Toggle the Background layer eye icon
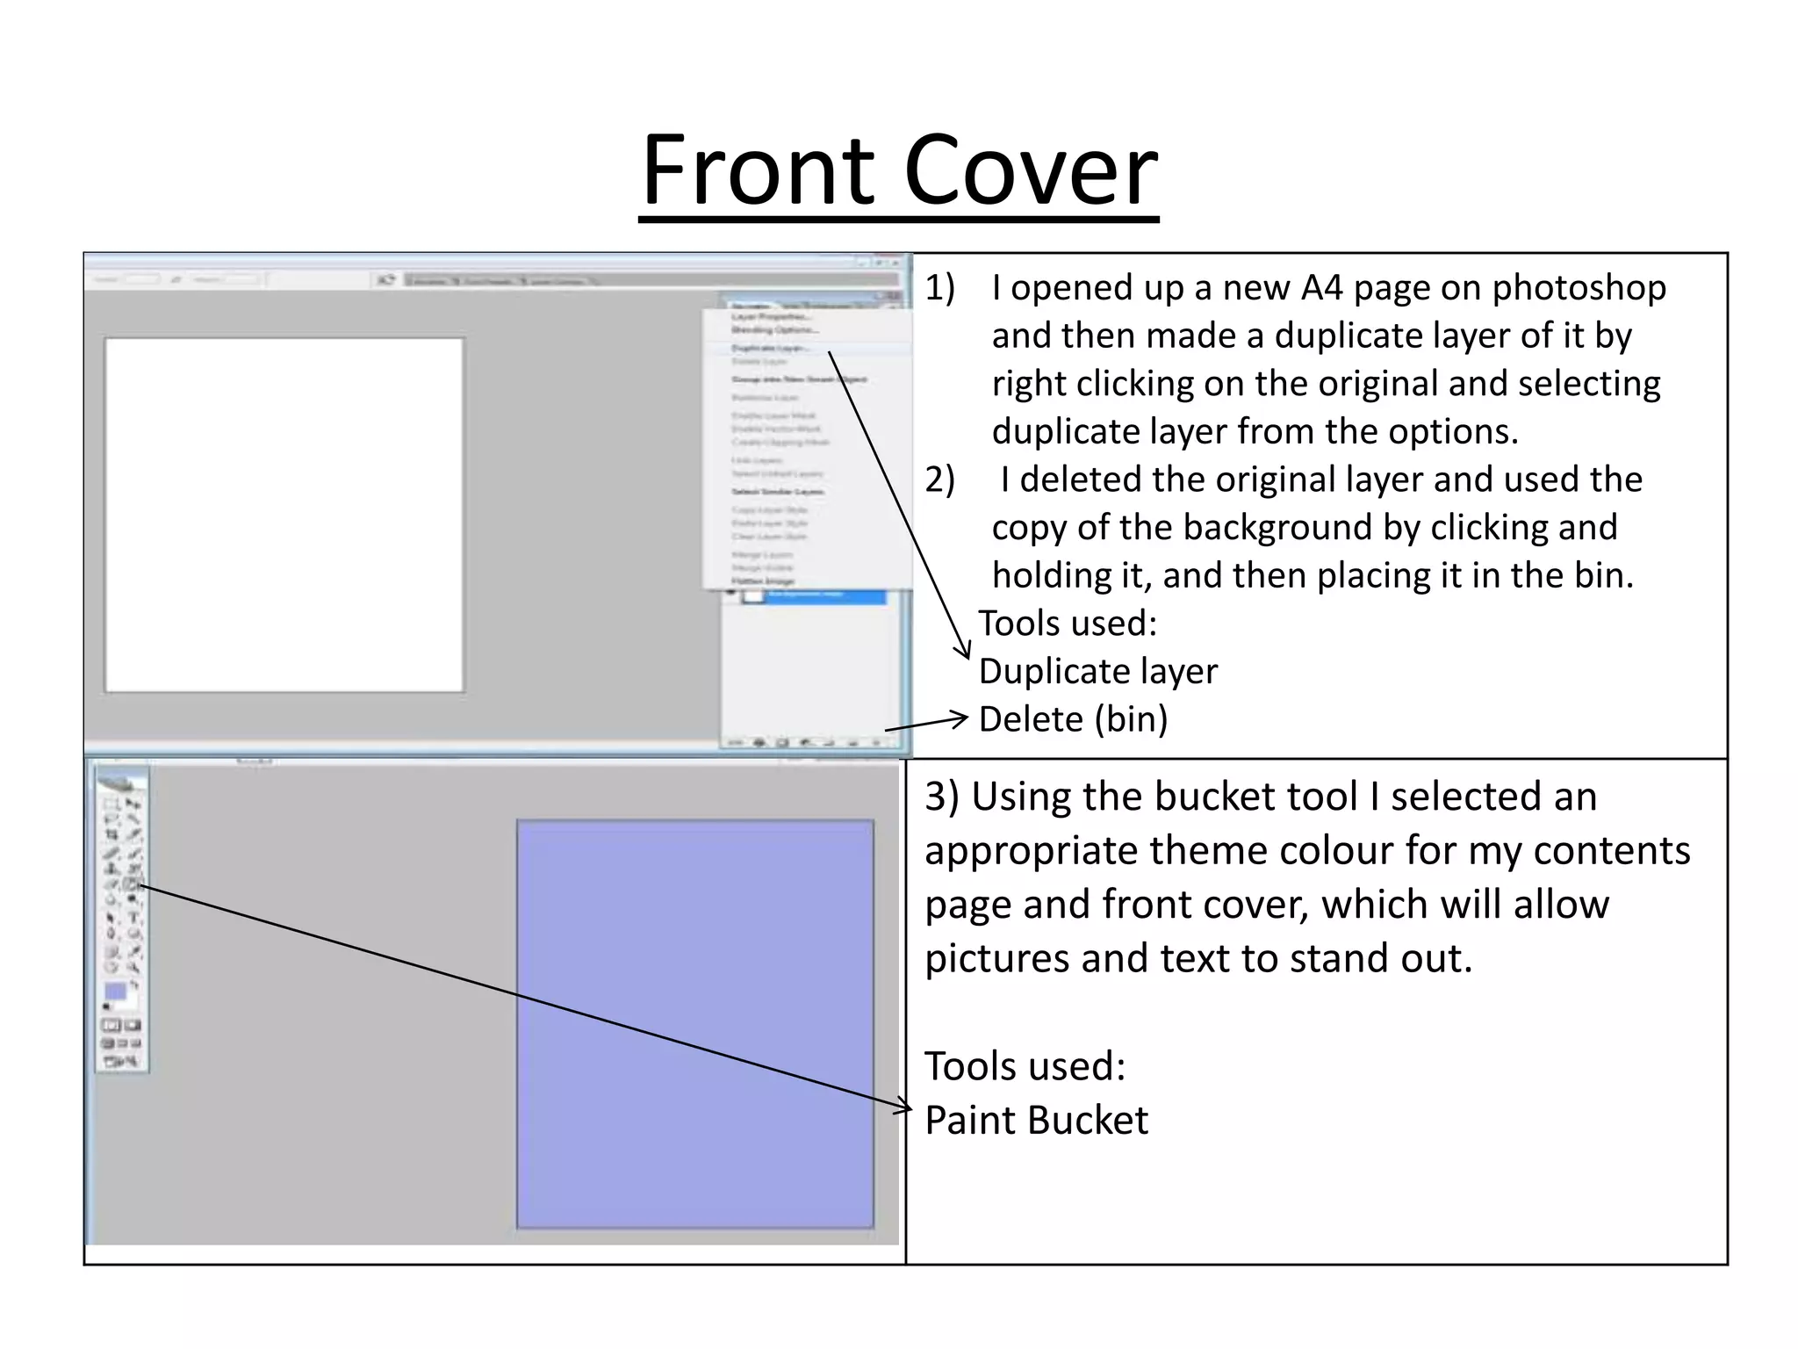 pos(730,593)
